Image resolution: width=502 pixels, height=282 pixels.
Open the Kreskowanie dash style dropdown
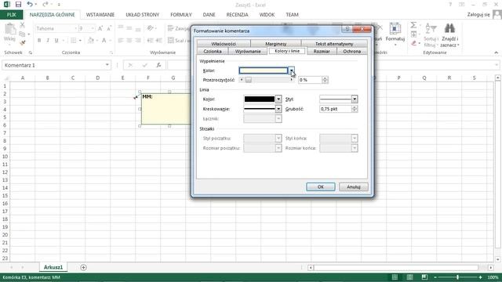278,109
